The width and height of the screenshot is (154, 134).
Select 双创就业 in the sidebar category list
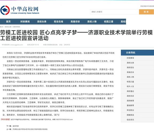coord(130,110)
